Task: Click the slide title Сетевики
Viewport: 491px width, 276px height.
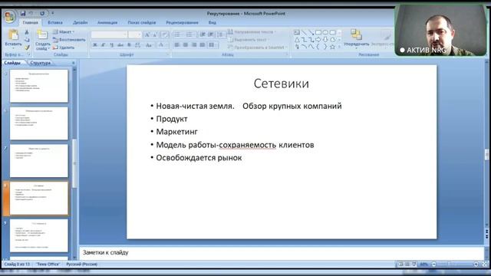Action: pyautogui.click(x=282, y=84)
